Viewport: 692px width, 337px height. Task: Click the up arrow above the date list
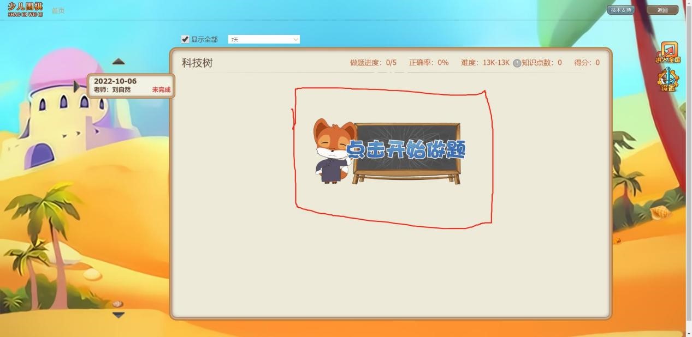[119, 62]
